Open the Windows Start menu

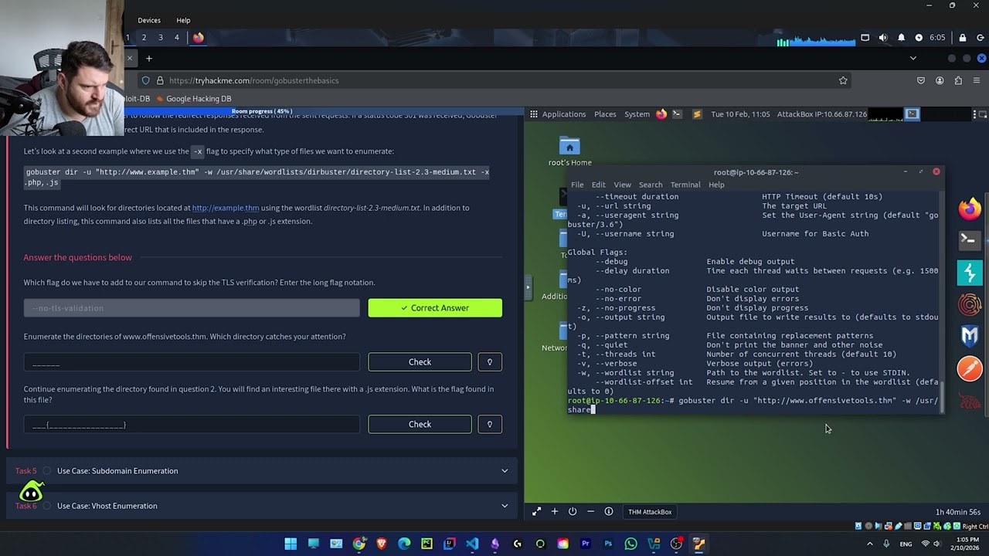(x=291, y=544)
